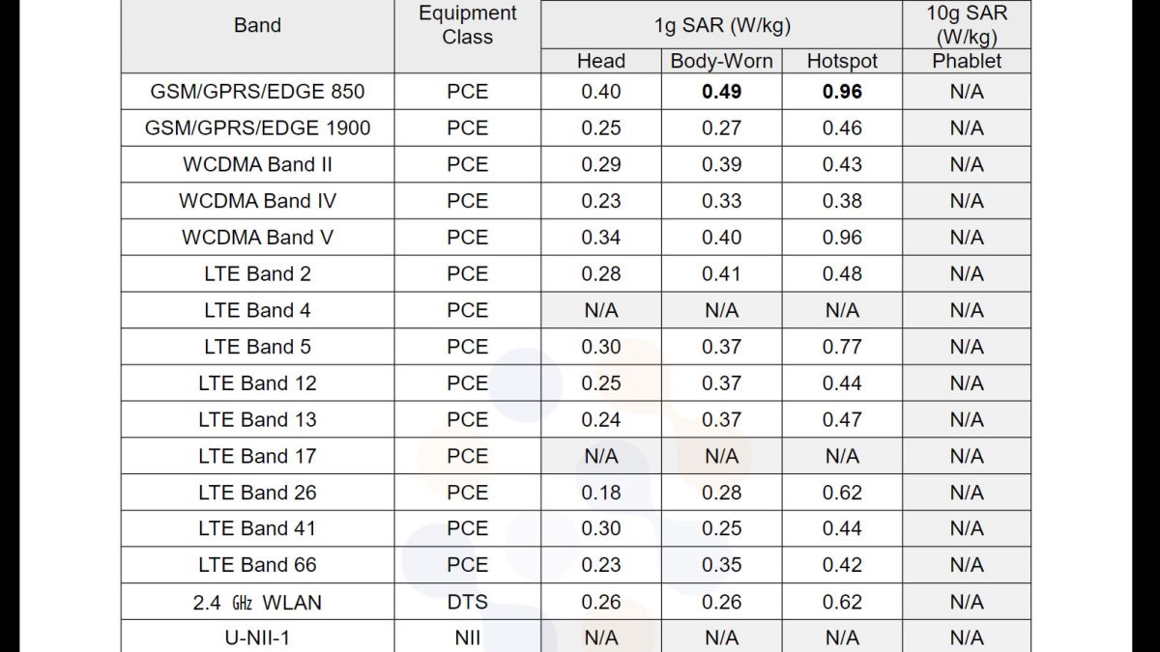Viewport: 1160px width, 652px height.
Task: Click the WCDMA Band IV row label
Action: tap(257, 201)
